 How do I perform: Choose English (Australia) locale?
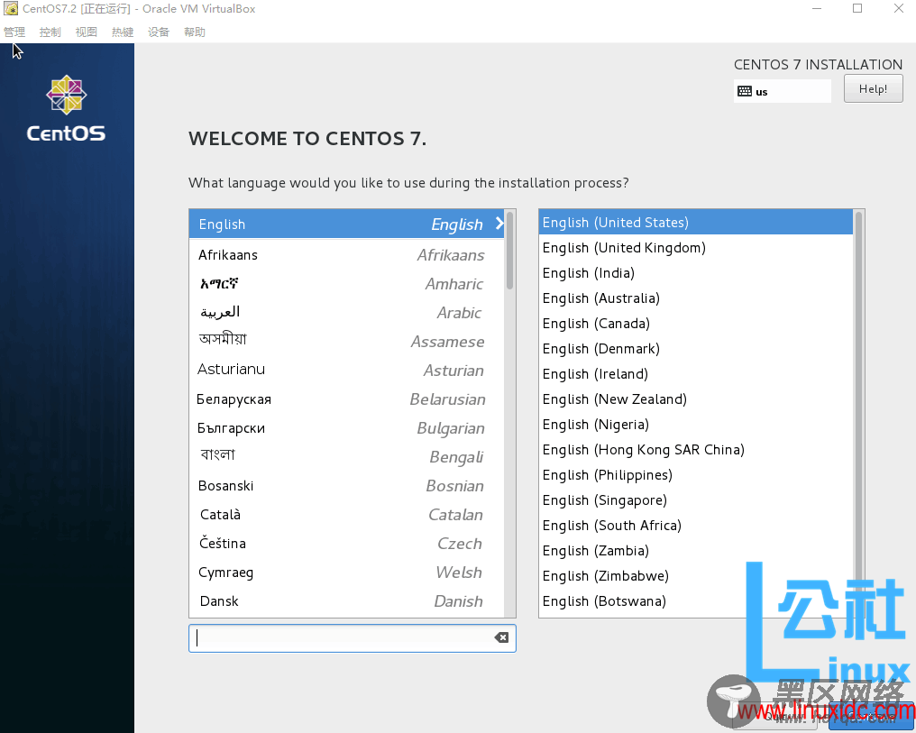696,298
